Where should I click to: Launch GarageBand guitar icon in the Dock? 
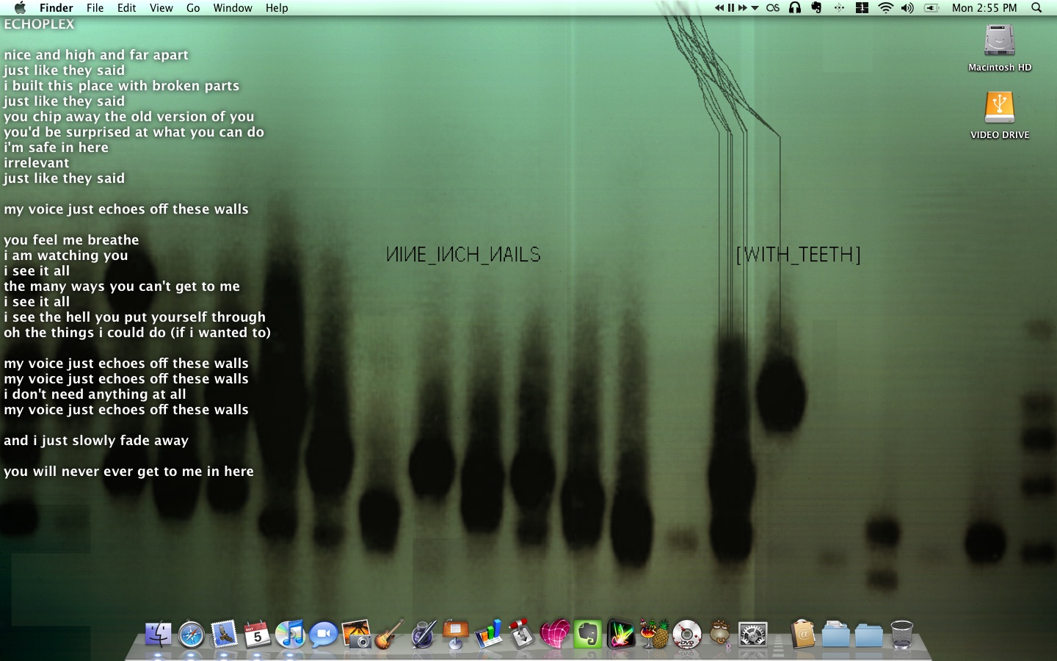tap(390, 634)
